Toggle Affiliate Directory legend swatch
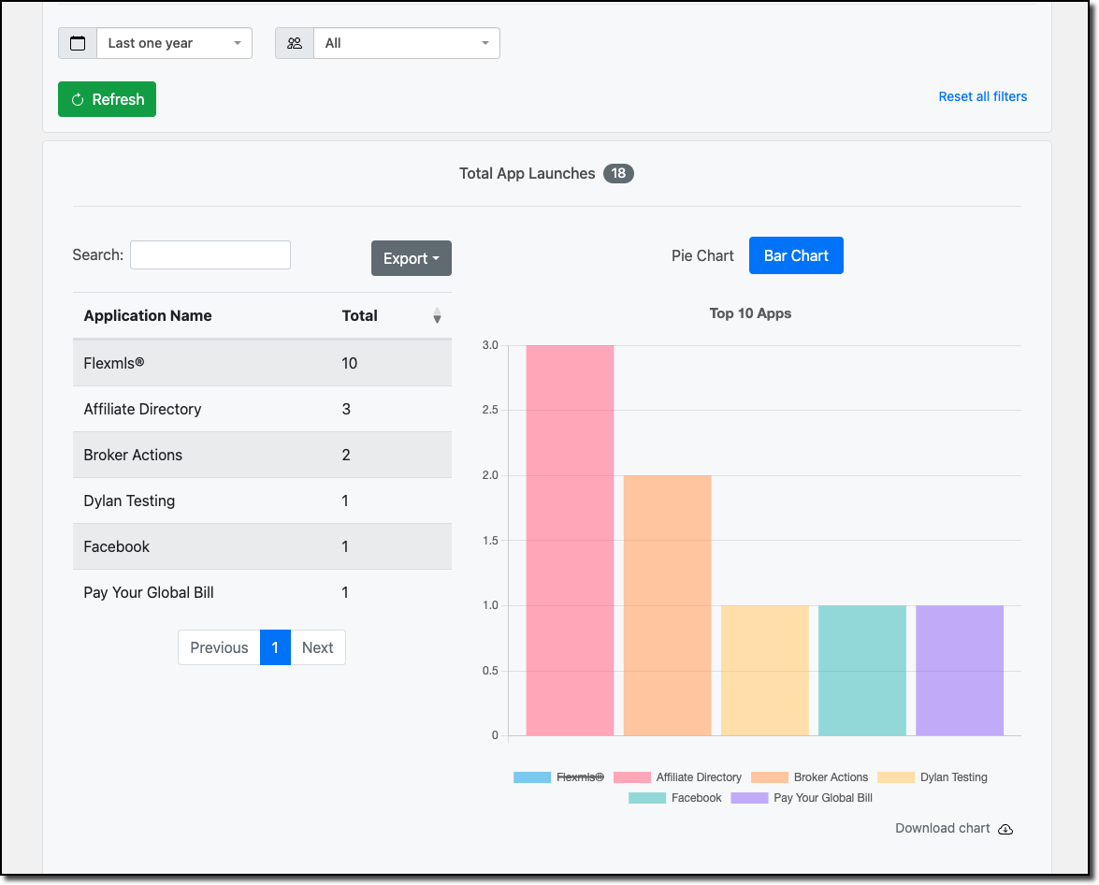1099x885 pixels. pos(632,777)
